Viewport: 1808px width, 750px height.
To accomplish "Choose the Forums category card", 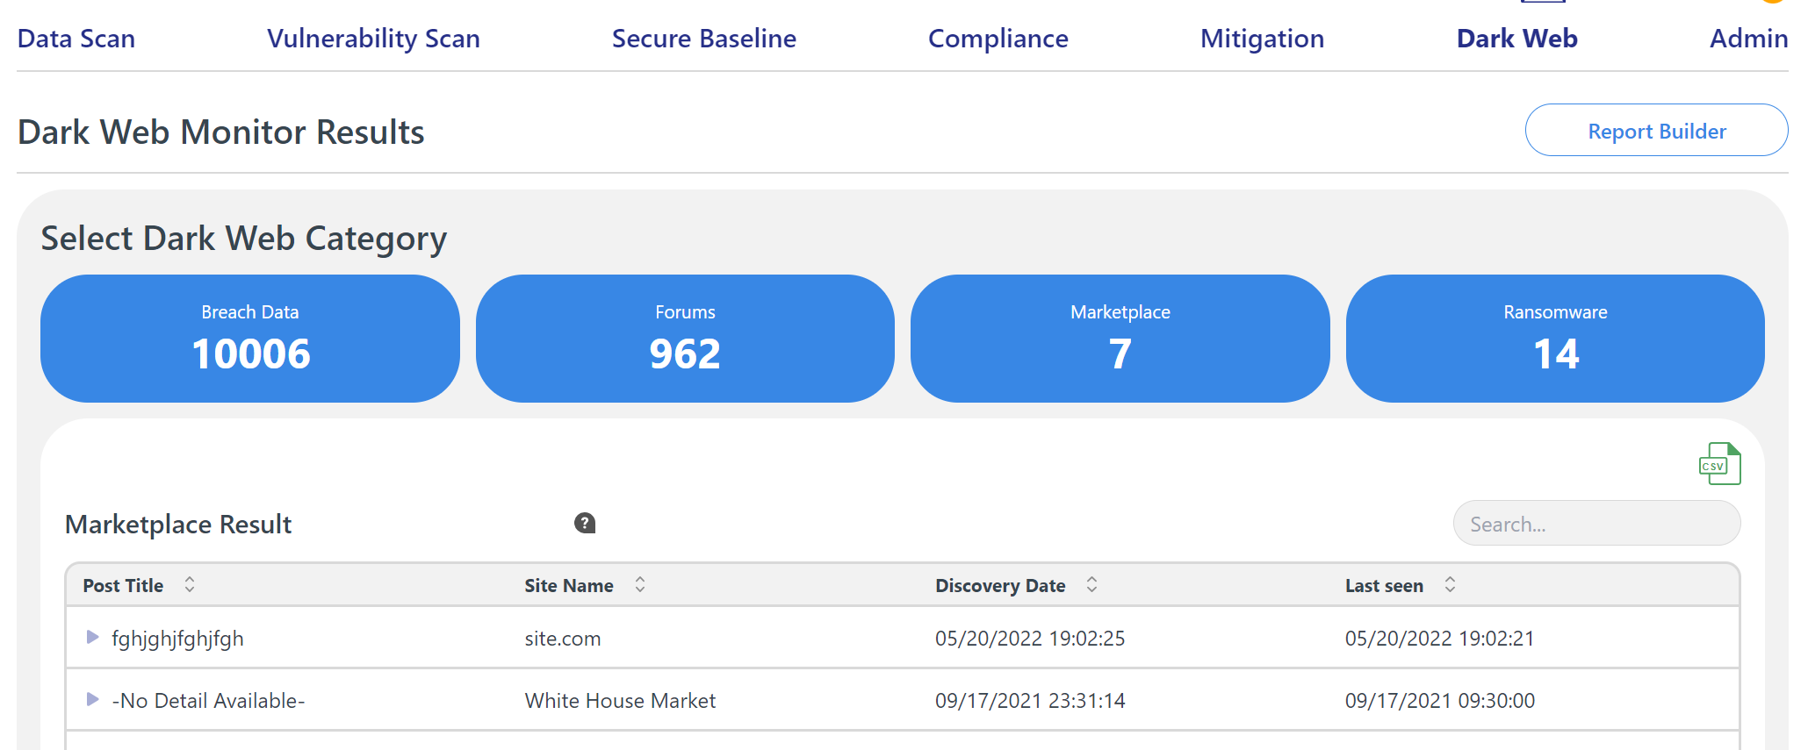I will (685, 339).
